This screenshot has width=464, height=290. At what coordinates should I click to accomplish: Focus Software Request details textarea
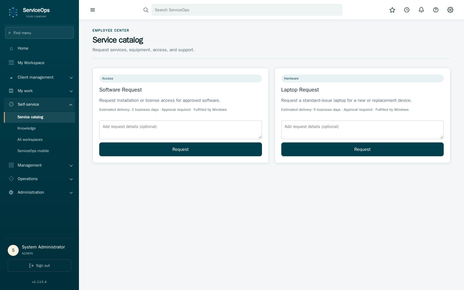(x=180, y=130)
